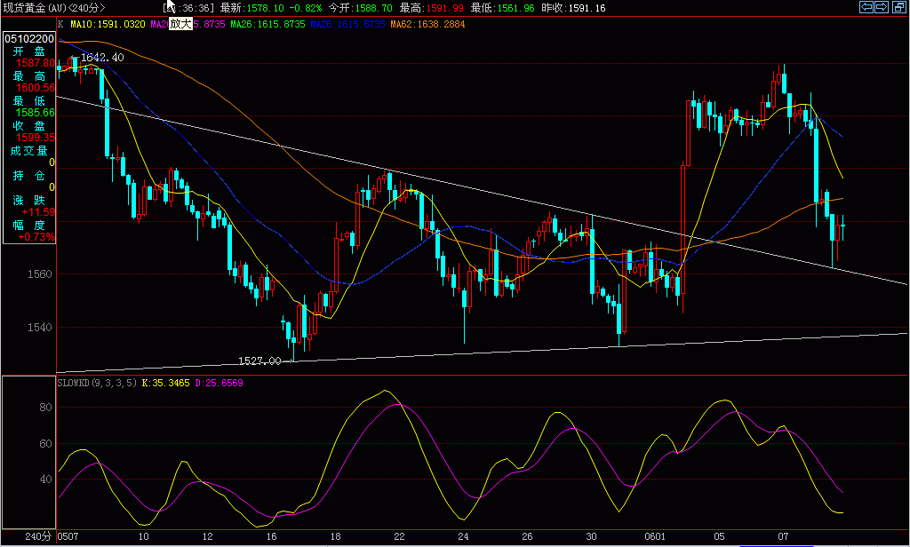Click the 放大 zoom tooltip

pyautogui.click(x=180, y=24)
